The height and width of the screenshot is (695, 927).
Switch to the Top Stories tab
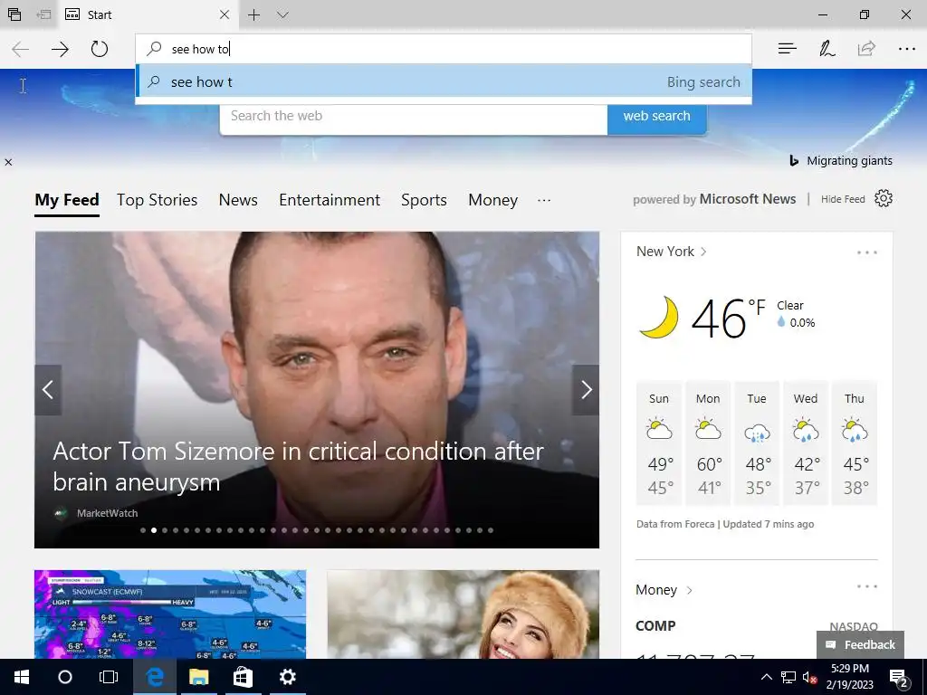click(157, 200)
